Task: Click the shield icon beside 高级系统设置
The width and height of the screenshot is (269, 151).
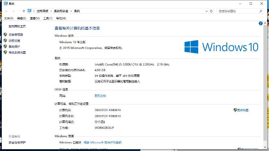Action: (x=5, y=52)
